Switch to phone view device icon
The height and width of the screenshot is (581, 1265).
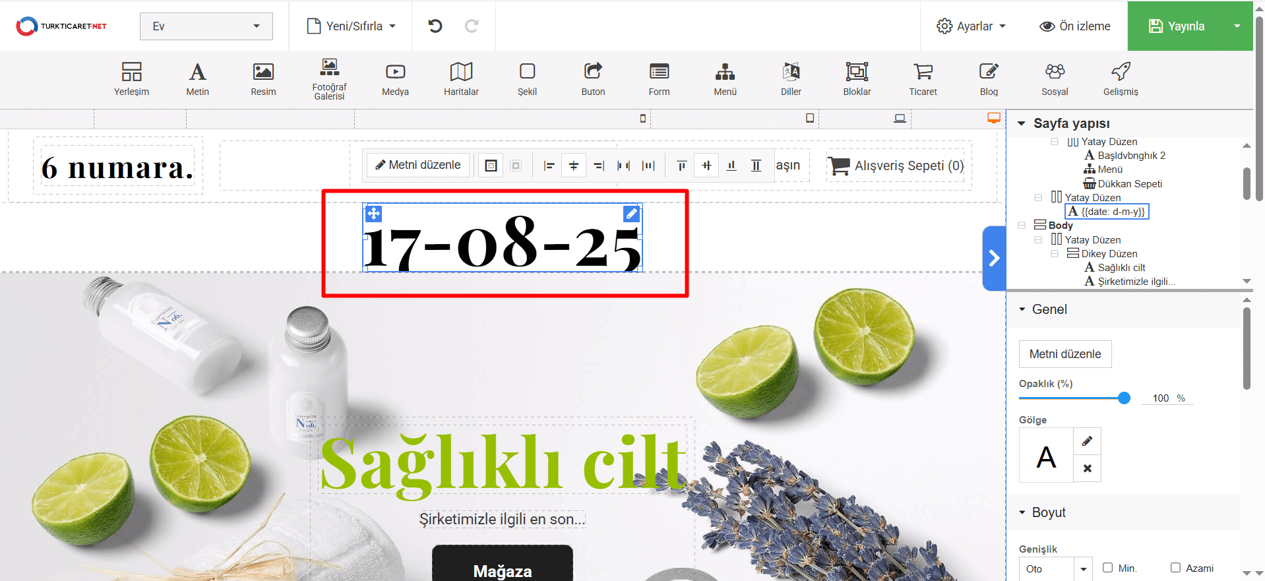click(x=643, y=118)
